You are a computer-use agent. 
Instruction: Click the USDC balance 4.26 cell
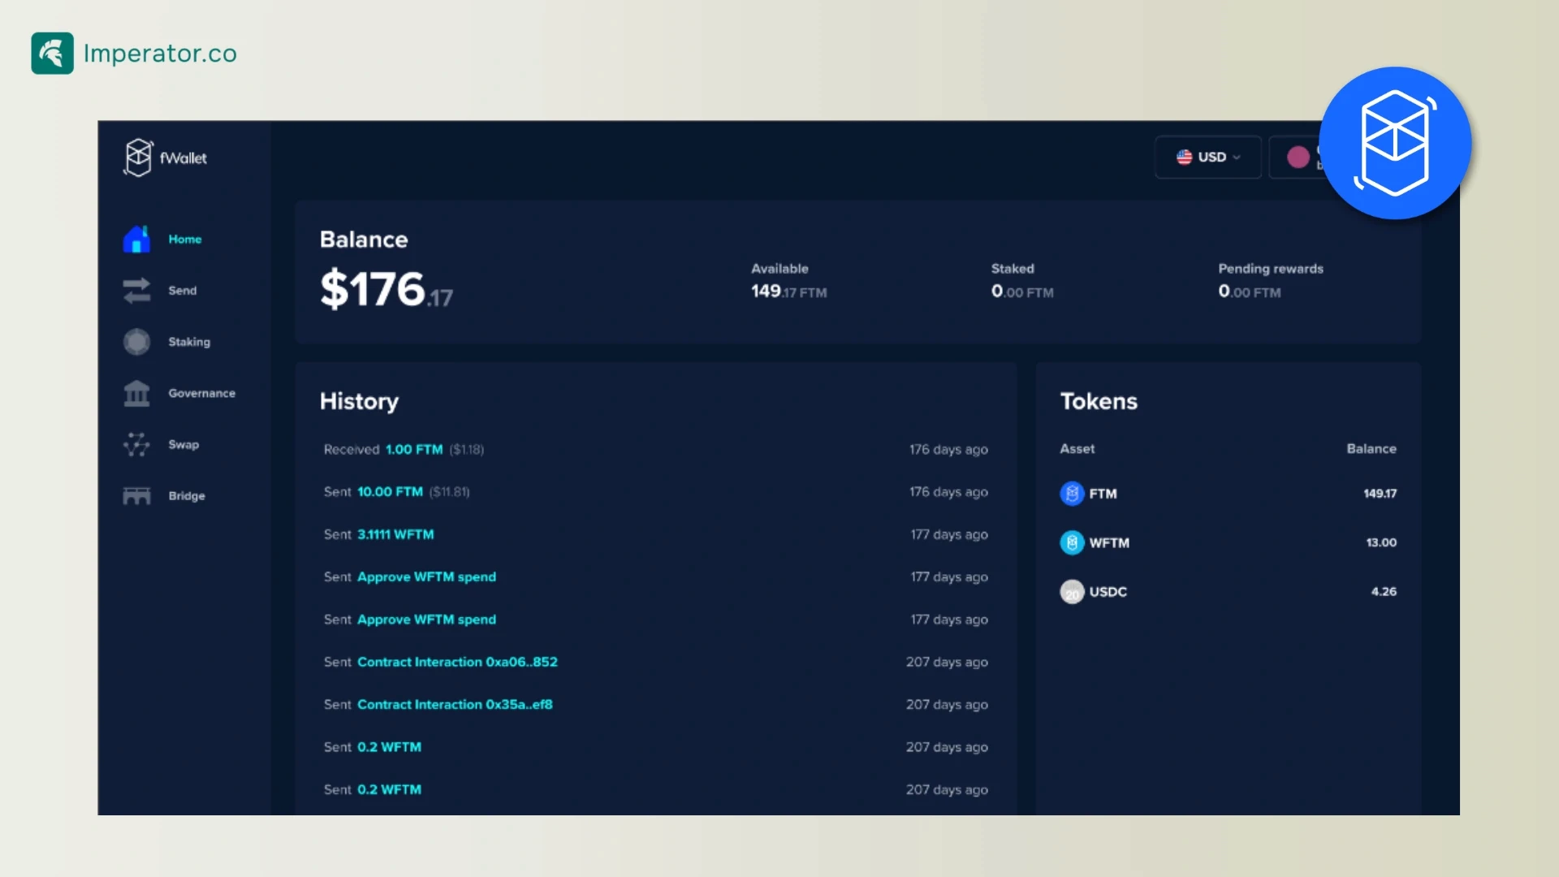coord(1384,591)
